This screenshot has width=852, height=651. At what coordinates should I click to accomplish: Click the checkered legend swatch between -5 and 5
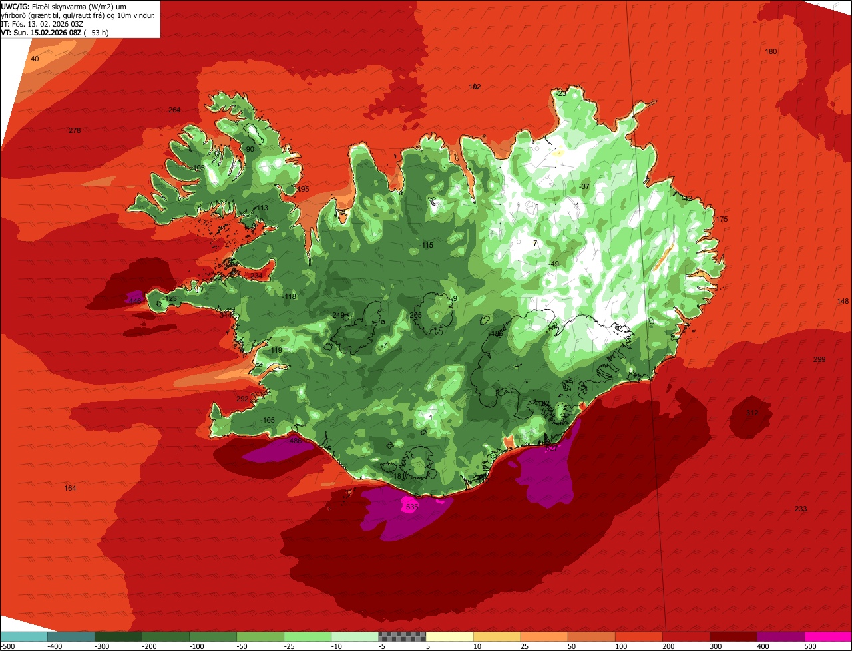pyautogui.click(x=402, y=636)
